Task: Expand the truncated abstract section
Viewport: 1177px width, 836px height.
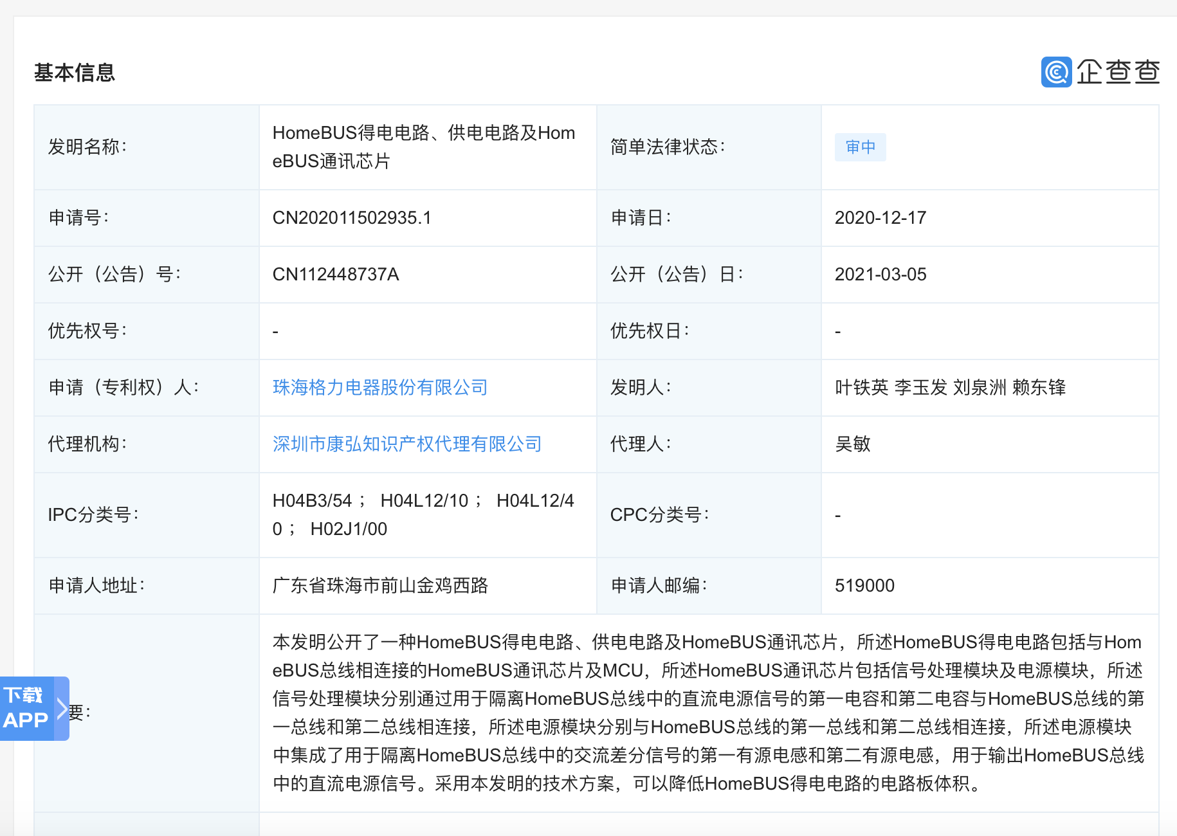Action: coord(707,714)
